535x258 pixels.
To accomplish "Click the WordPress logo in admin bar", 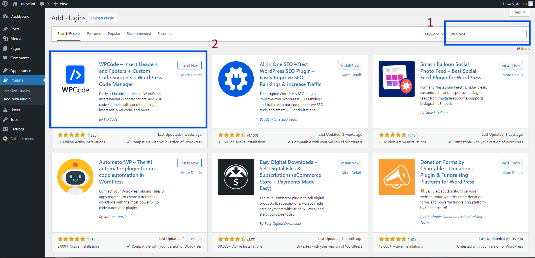I will (5, 4).
